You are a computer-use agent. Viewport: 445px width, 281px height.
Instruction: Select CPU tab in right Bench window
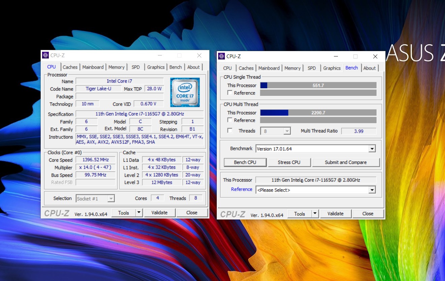point(228,68)
